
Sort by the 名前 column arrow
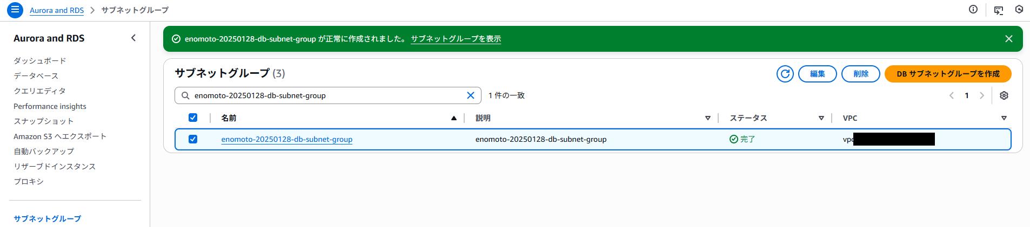tap(454, 118)
